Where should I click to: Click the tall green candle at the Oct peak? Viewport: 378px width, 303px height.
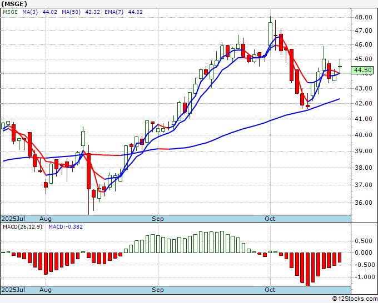coord(270,34)
